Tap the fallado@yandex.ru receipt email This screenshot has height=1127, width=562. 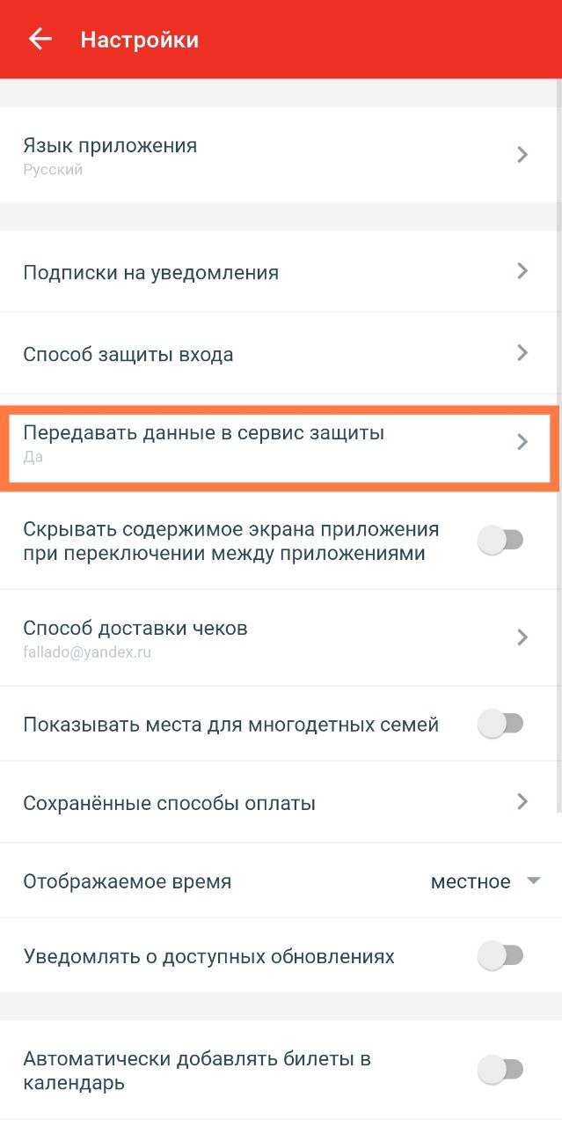(87, 653)
